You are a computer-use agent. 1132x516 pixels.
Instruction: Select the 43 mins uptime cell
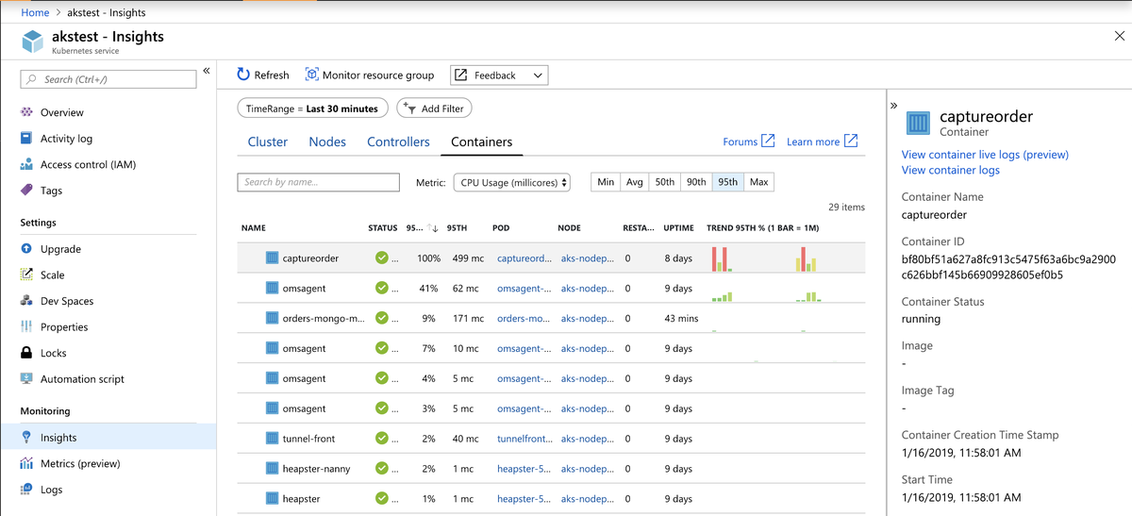tap(681, 318)
